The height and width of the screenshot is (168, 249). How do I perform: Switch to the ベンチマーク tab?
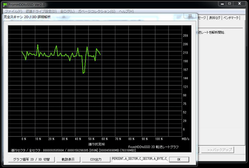click(x=231, y=18)
